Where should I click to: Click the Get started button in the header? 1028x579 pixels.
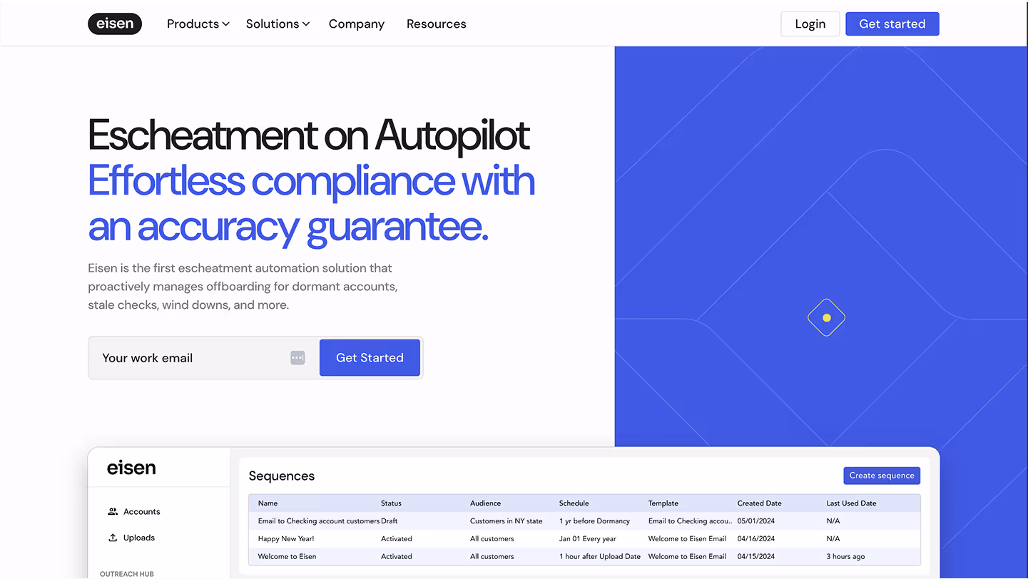[x=892, y=24]
